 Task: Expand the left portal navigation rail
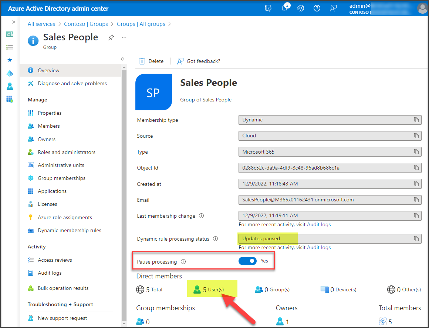14,22
